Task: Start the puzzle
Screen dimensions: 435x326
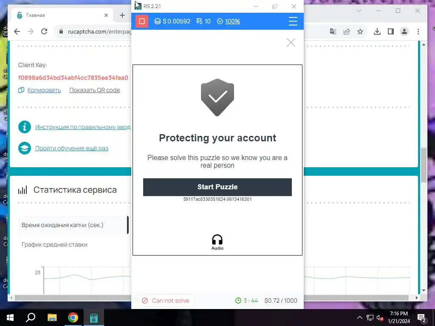Action: click(x=217, y=187)
